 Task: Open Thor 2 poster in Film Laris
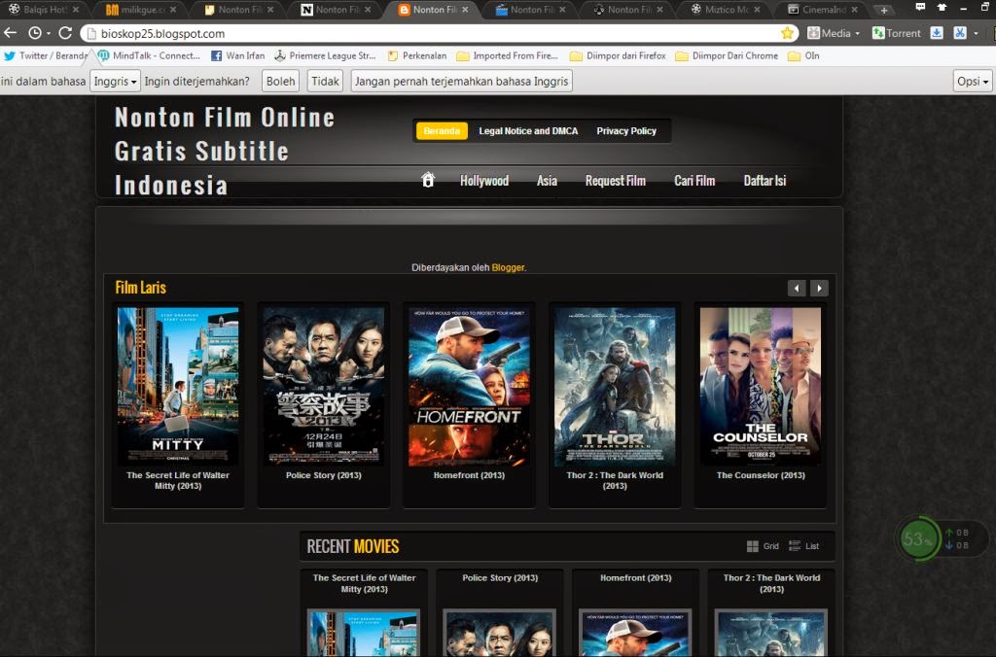(615, 386)
